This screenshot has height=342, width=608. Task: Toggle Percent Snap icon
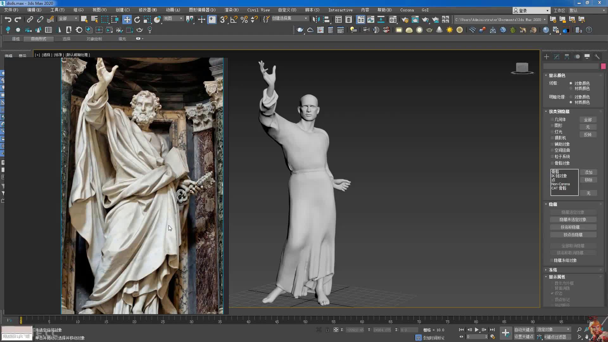(244, 20)
